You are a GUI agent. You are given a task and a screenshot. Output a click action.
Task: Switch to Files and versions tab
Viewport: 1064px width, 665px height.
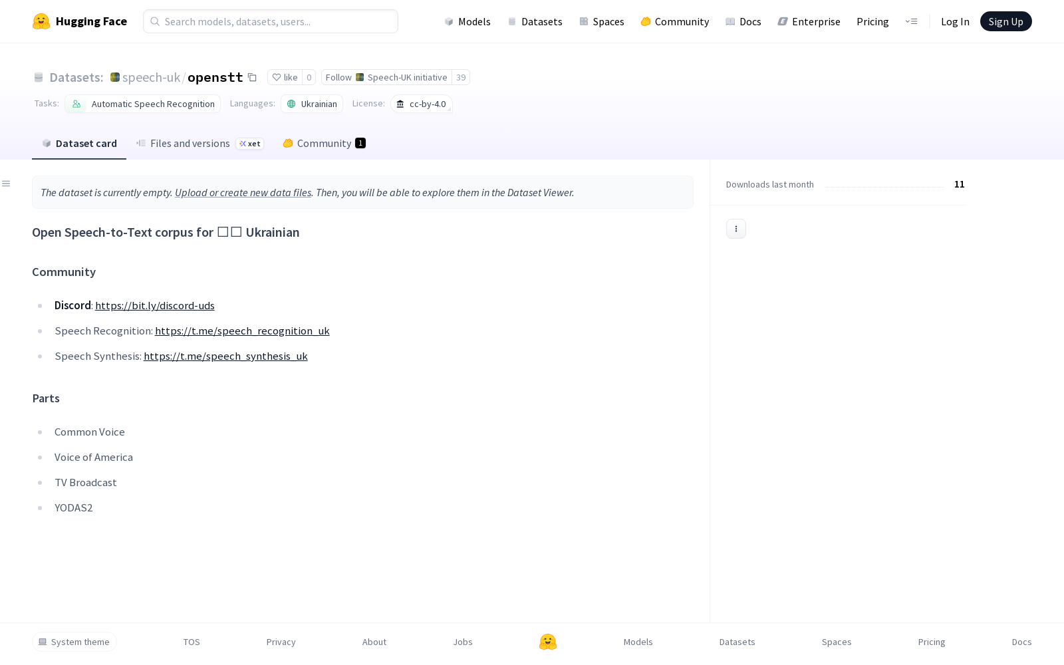200,144
